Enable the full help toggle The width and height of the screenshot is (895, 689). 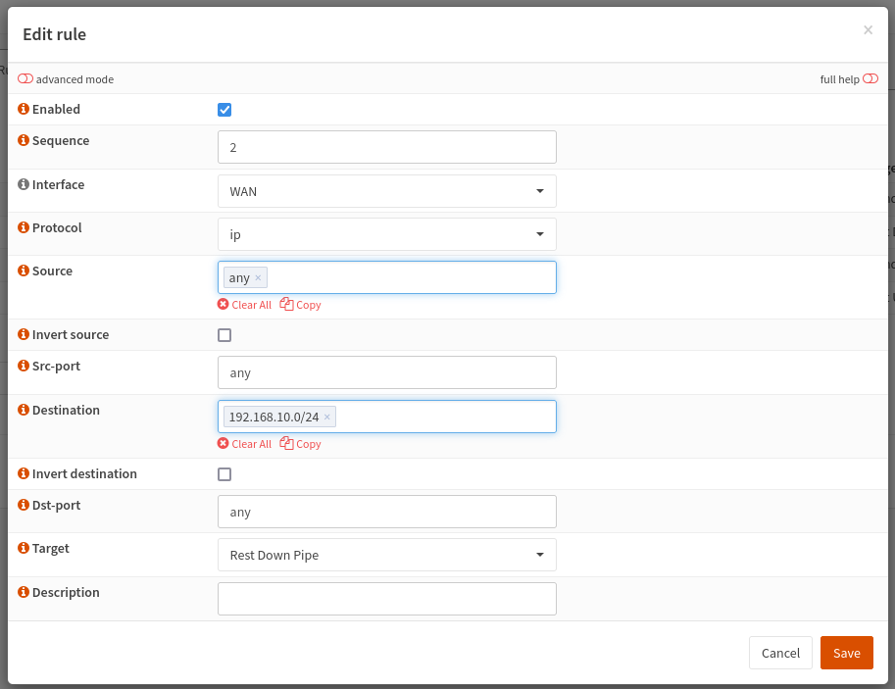(x=871, y=78)
